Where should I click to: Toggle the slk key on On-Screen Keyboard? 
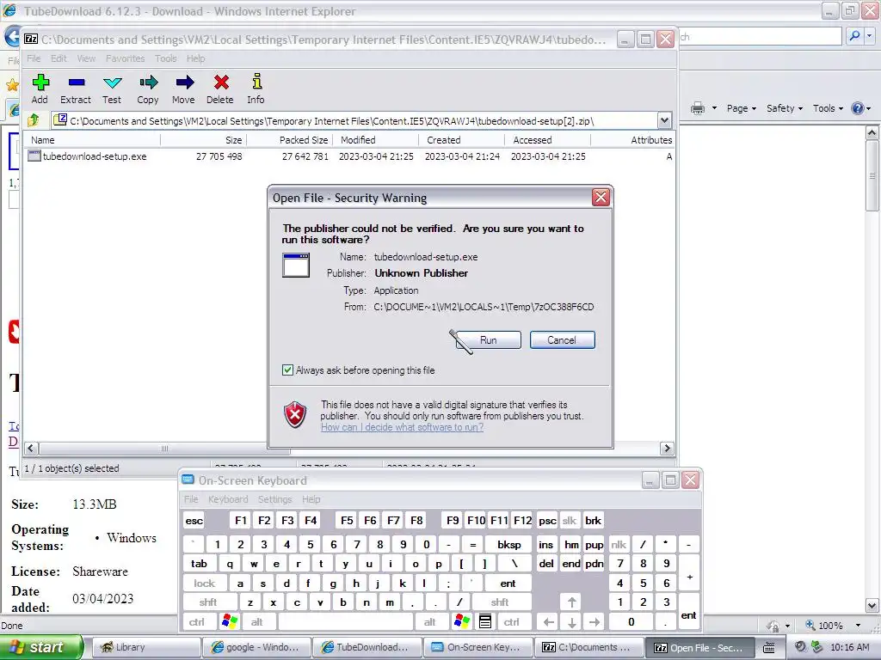tap(570, 520)
